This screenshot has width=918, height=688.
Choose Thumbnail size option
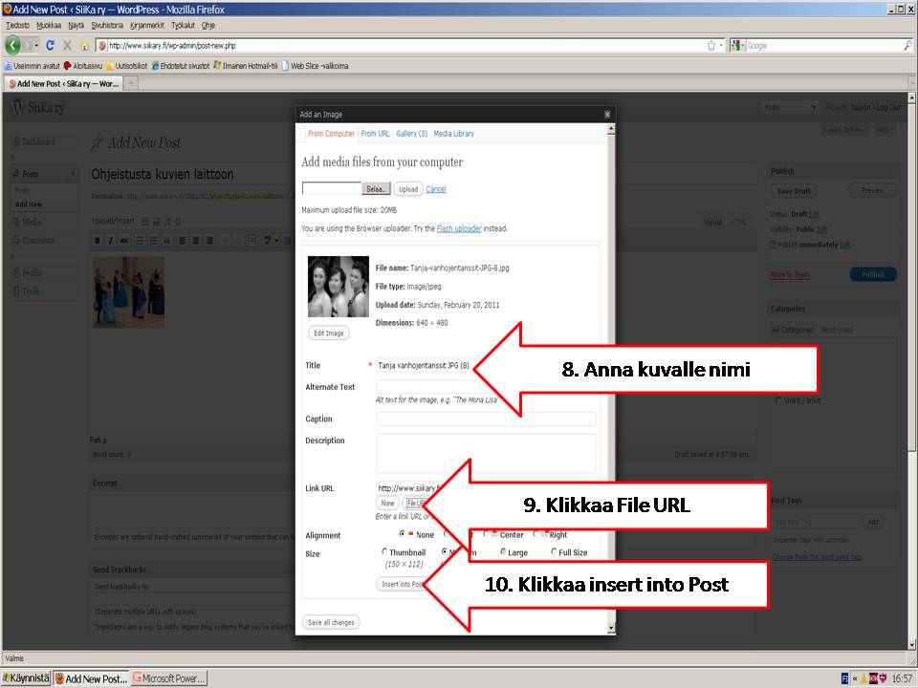385,551
